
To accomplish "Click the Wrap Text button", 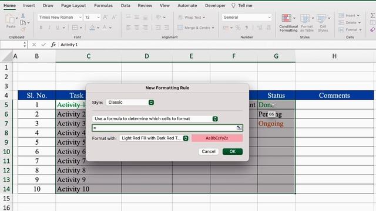I will tap(192, 17).
